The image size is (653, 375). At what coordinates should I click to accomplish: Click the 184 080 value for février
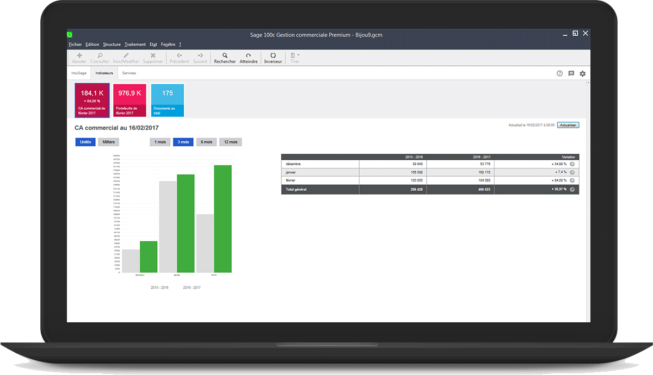click(484, 180)
